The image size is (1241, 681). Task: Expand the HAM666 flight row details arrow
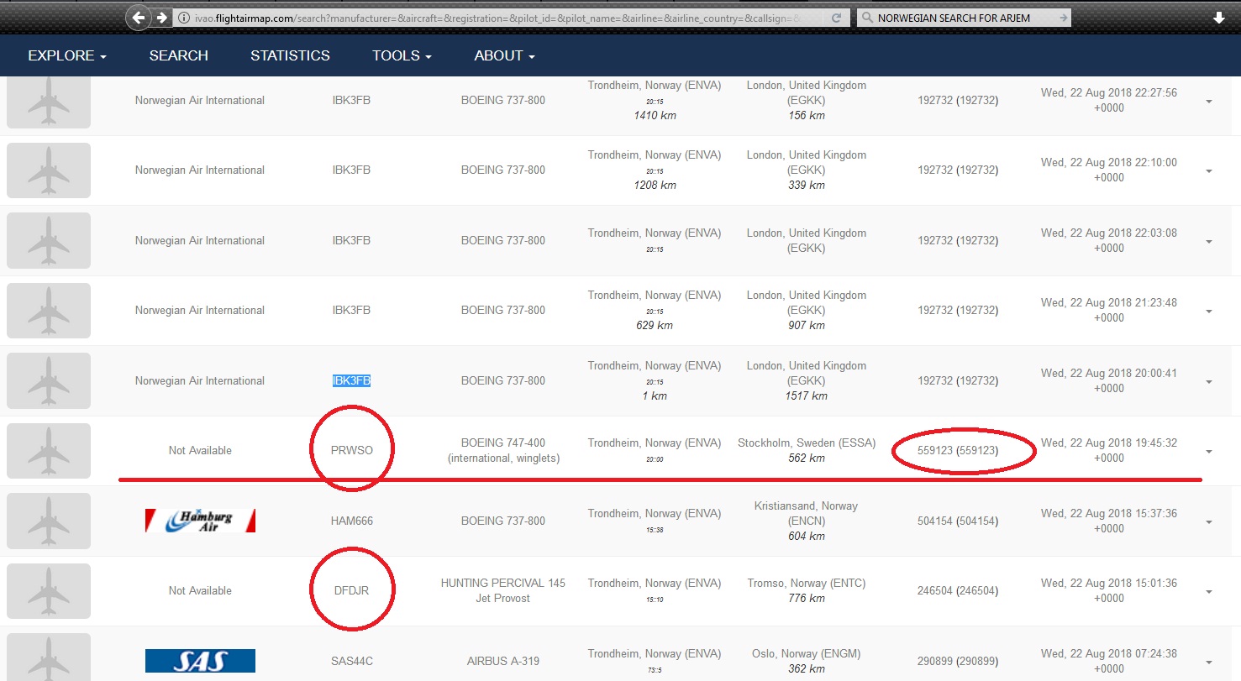point(1209,522)
